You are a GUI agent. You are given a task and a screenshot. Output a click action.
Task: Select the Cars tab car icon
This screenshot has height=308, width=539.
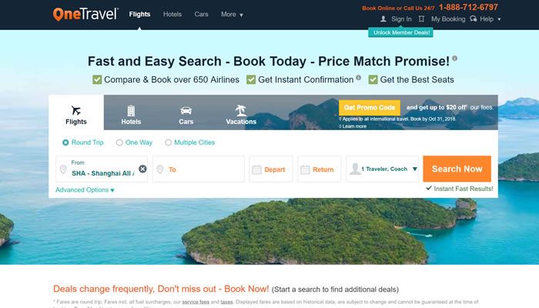186,111
